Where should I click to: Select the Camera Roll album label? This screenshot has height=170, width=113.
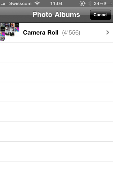[x=41, y=33]
